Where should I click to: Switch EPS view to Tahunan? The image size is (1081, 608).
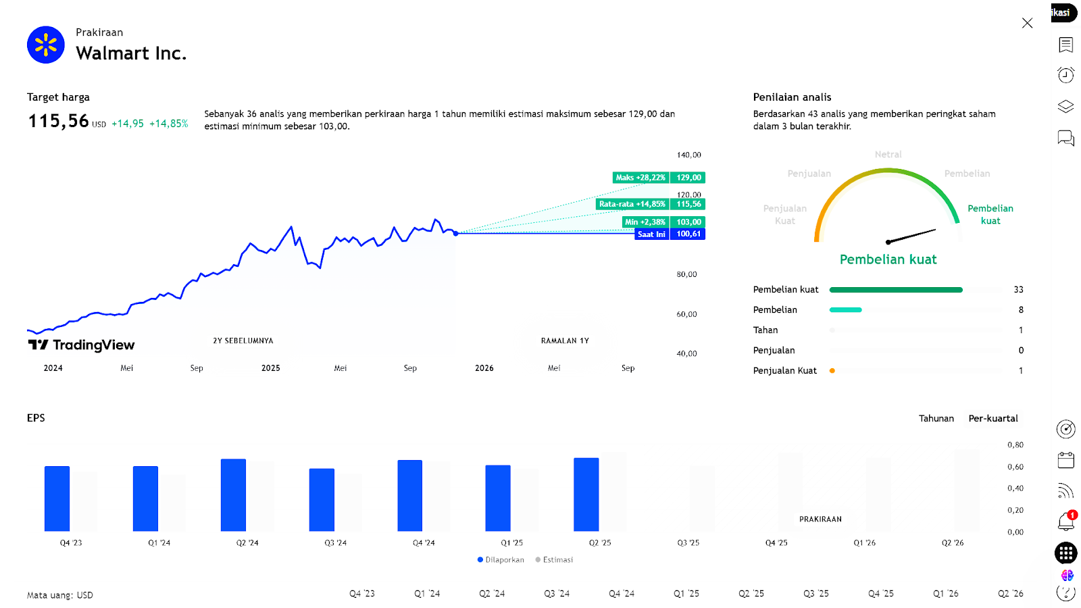pyautogui.click(x=936, y=418)
